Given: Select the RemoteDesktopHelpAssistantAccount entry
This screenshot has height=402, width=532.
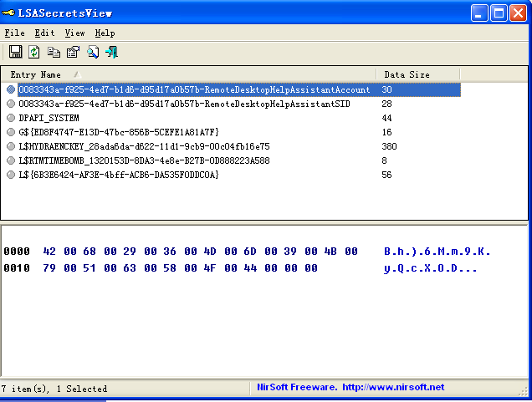Looking at the screenshot, I should [x=194, y=89].
